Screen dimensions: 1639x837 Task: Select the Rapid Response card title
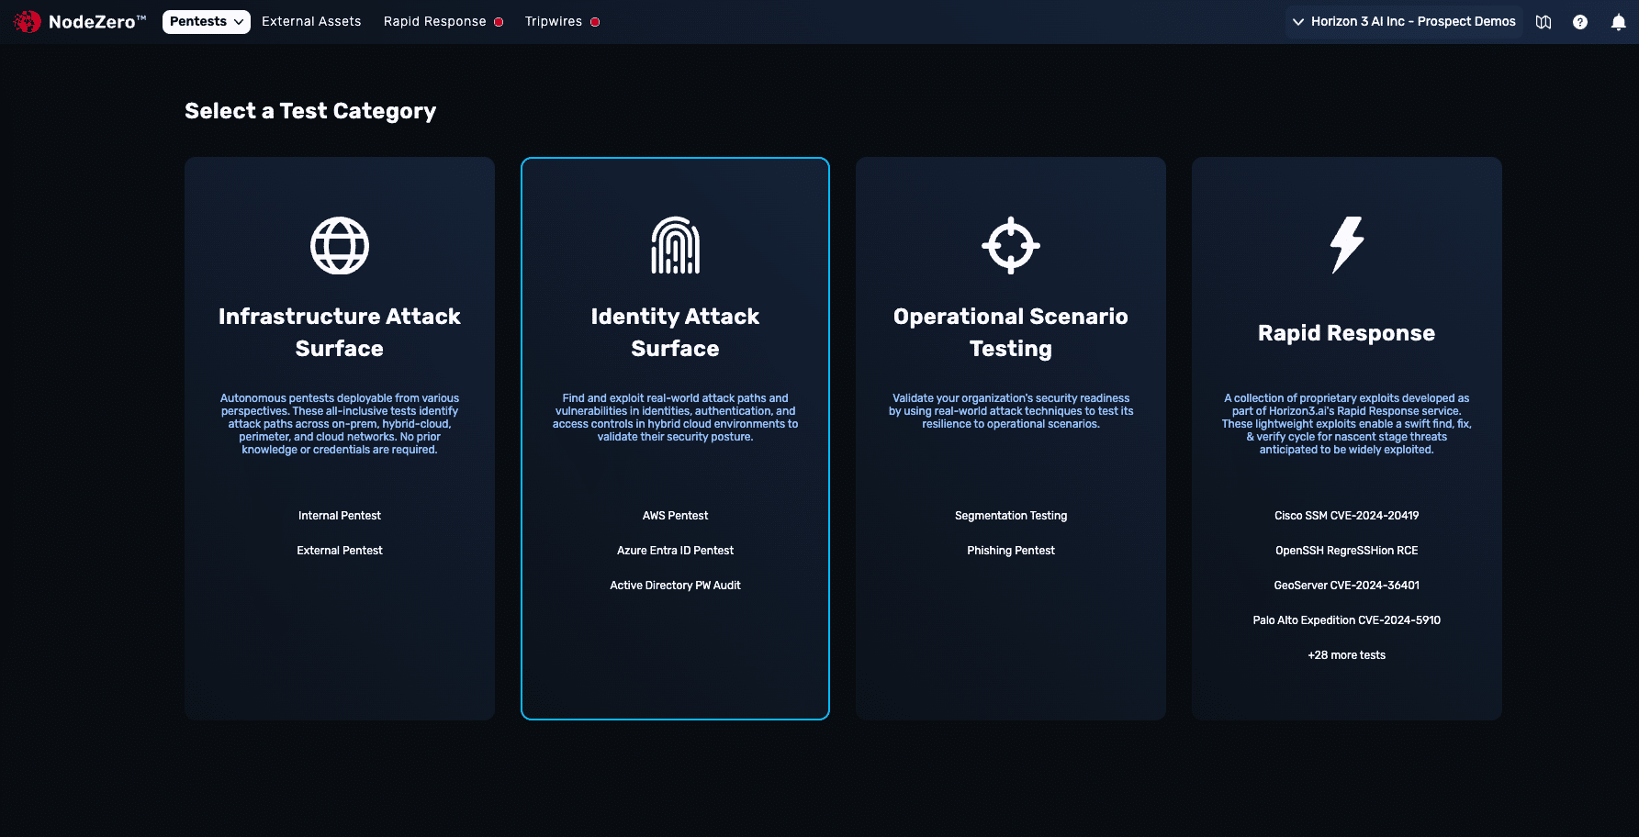click(1347, 333)
